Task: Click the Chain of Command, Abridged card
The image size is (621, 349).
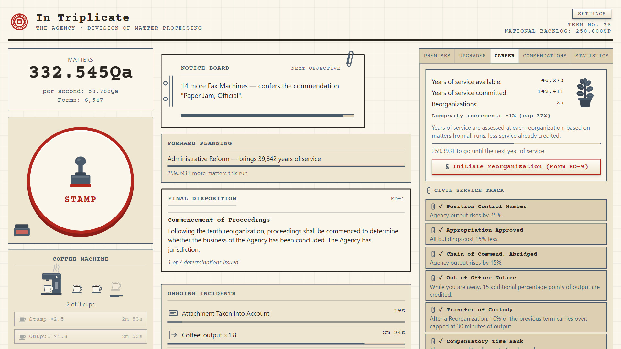Action: (x=516, y=258)
